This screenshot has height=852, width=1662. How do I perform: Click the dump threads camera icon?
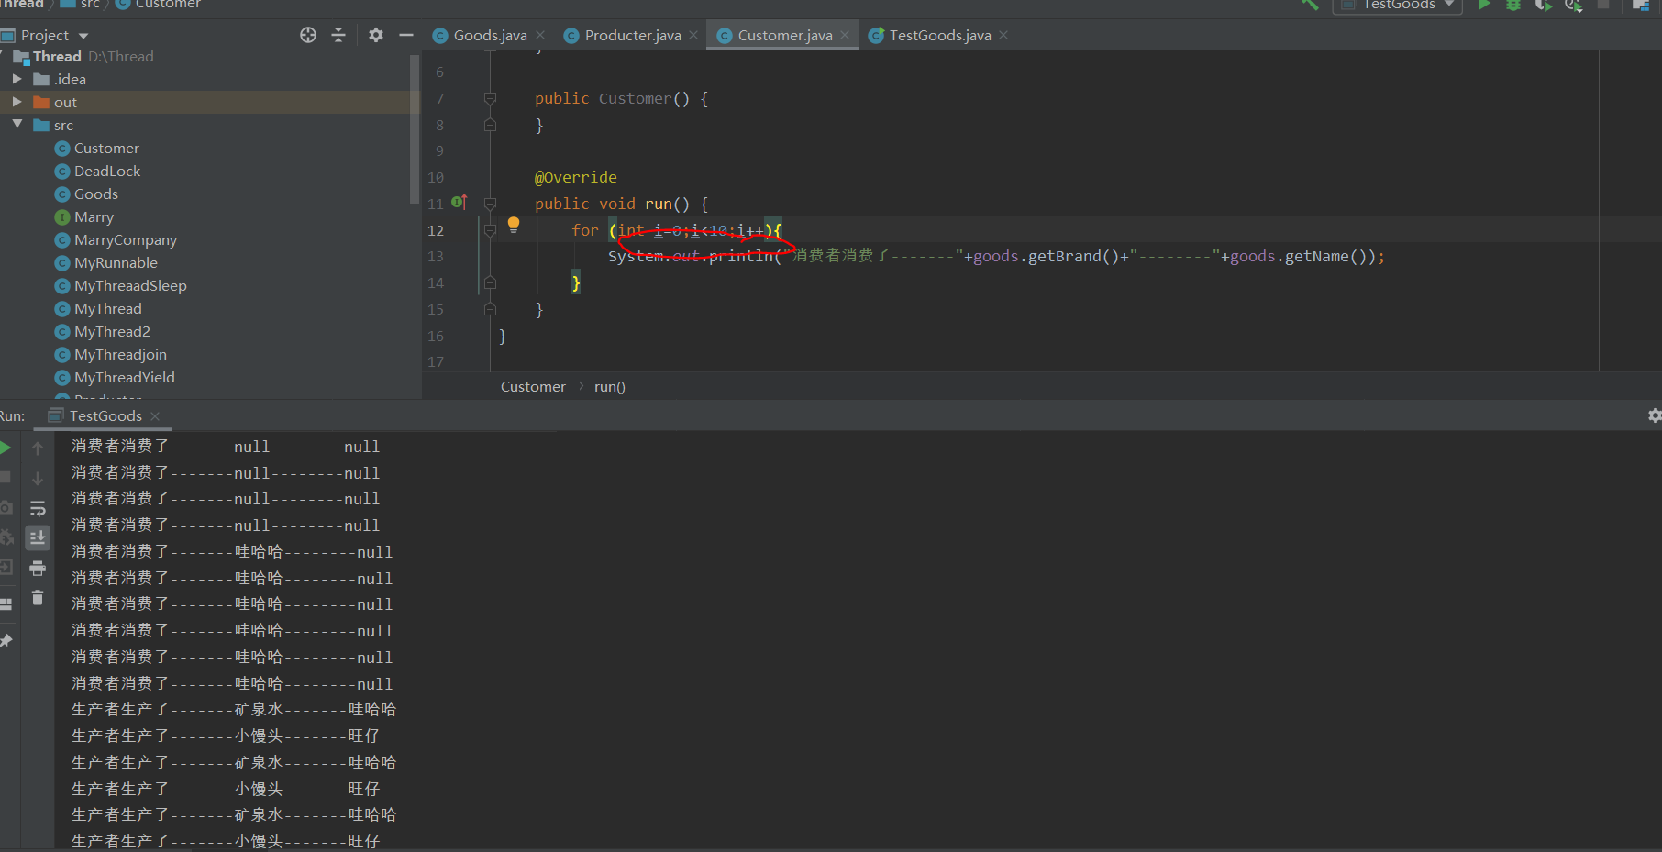pyautogui.click(x=6, y=507)
